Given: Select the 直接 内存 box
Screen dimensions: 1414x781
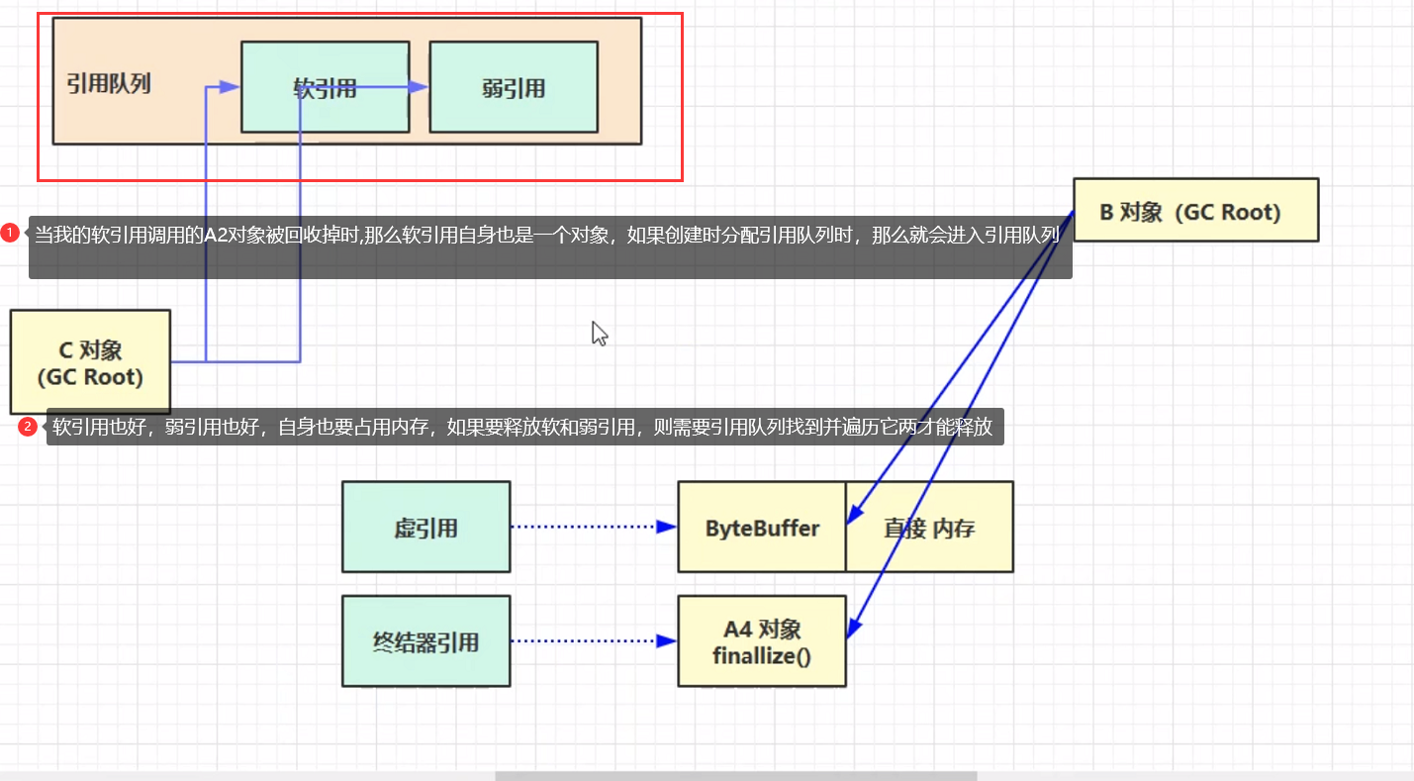Looking at the screenshot, I should 929,527.
